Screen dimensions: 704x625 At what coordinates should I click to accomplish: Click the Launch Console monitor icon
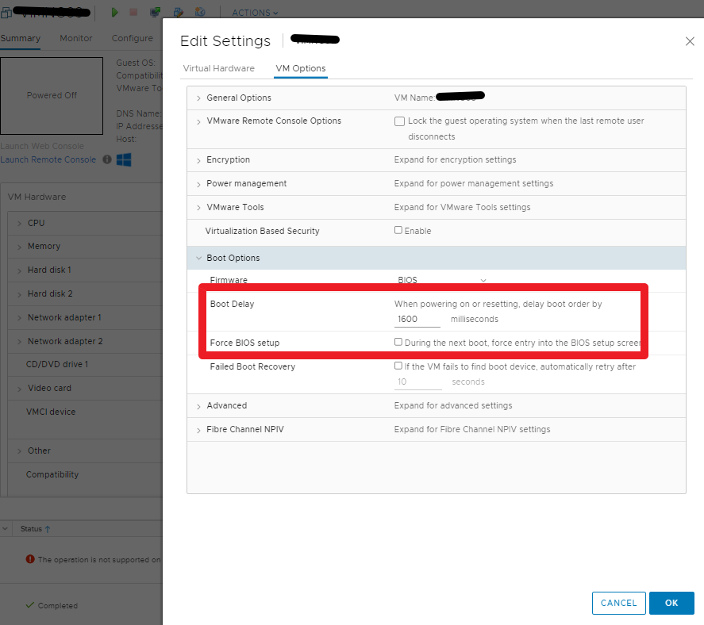coord(156,12)
